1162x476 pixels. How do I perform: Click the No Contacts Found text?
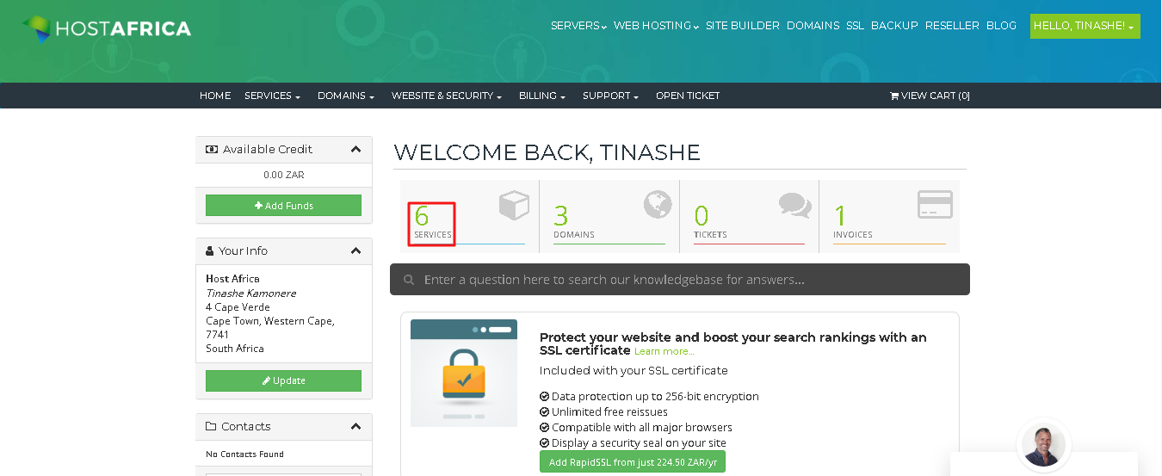coord(244,454)
